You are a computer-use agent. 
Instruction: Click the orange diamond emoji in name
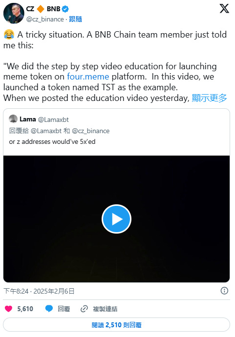[40, 9]
